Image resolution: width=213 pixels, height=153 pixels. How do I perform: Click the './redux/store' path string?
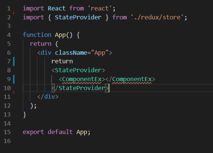click(x=157, y=17)
